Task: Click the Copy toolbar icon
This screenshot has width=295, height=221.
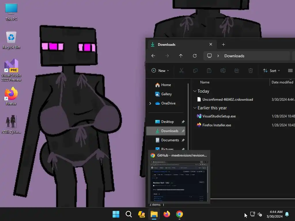Action: [195, 71]
